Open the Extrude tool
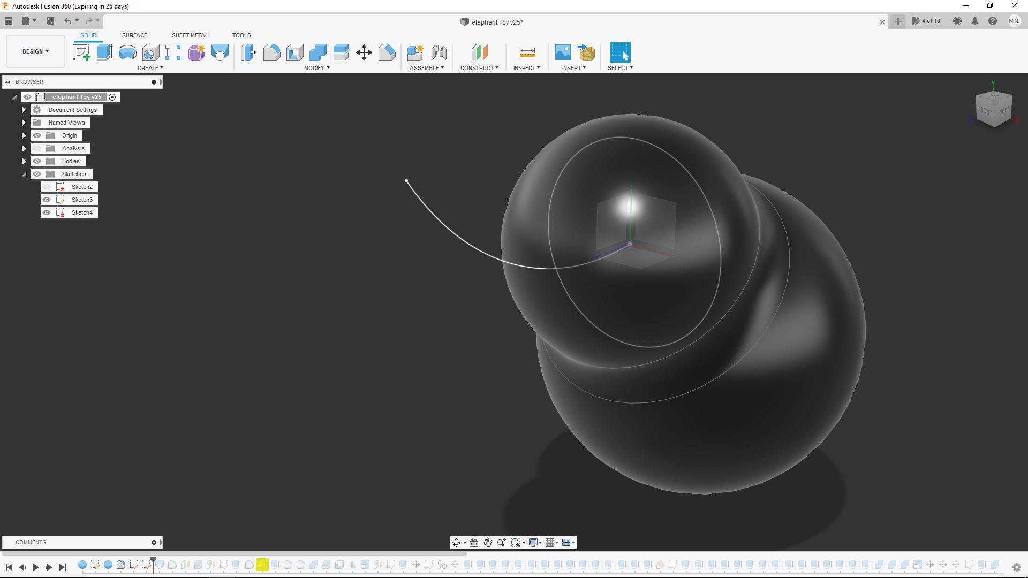The image size is (1028, 578). coord(103,52)
